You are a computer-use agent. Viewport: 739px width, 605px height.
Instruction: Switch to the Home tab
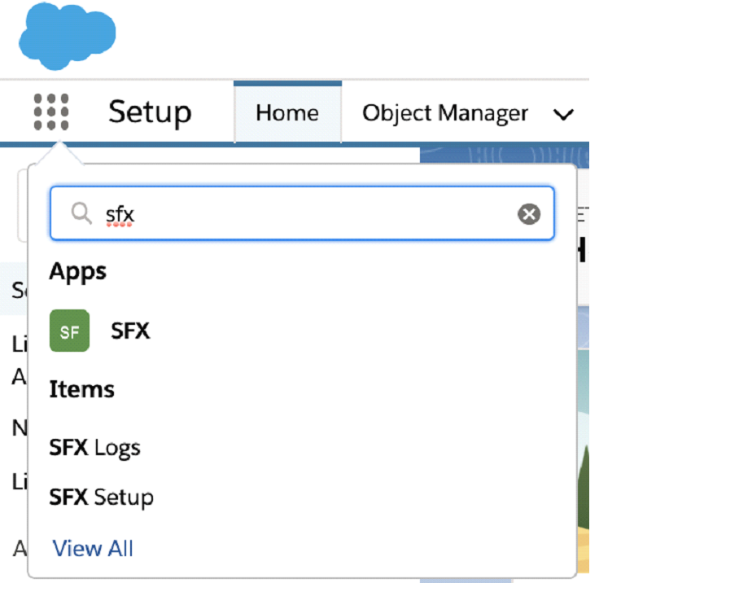(287, 113)
